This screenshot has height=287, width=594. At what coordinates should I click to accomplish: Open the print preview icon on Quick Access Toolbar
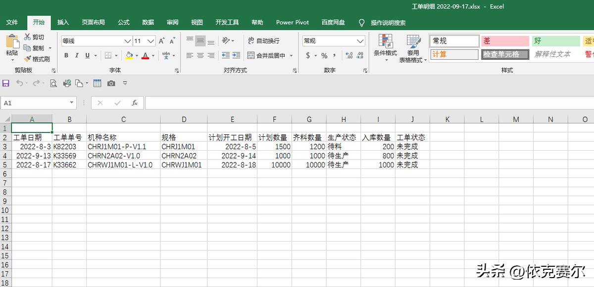point(54,84)
